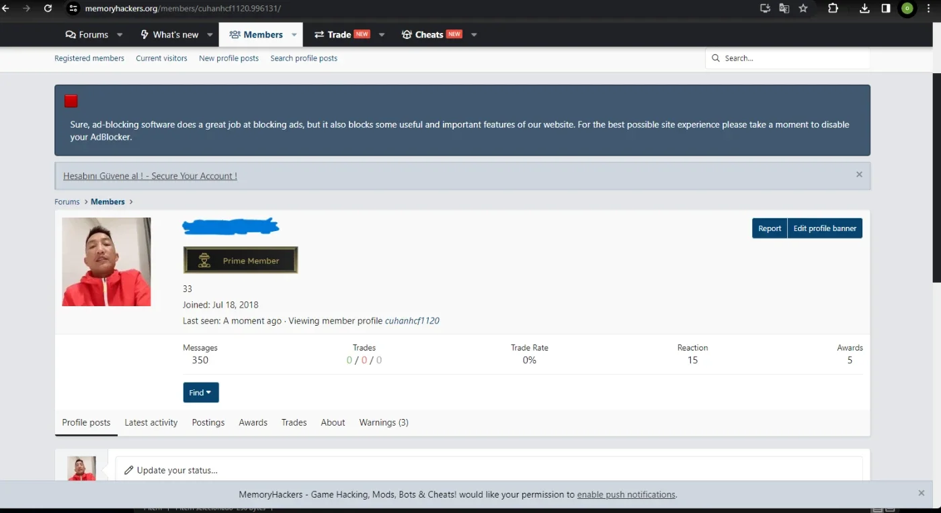Expand the What's new dropdown arrow
Screen dimensions: 941x513
pyautogui.click(x=210, y=35)
